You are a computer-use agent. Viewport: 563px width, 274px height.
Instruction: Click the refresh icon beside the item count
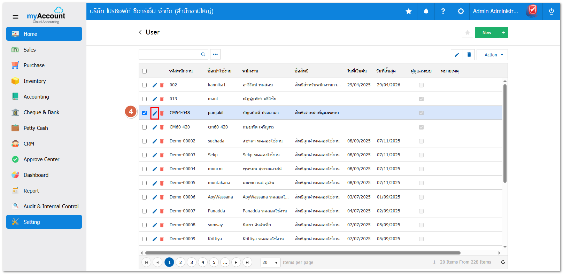[503, 262]
